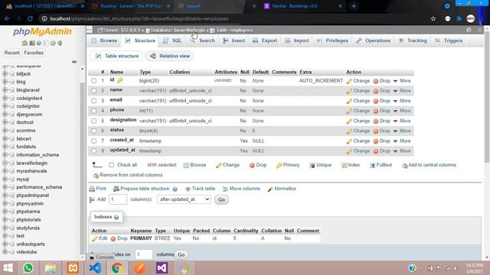
Task: Collapse the laravelforbegin database node
Action: click(x=5, y=163)
